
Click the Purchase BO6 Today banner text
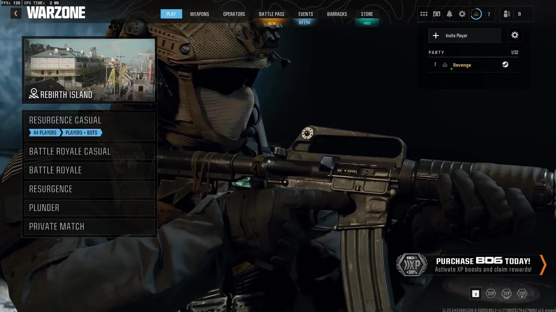pyautogui.click(x=483, y=261)
